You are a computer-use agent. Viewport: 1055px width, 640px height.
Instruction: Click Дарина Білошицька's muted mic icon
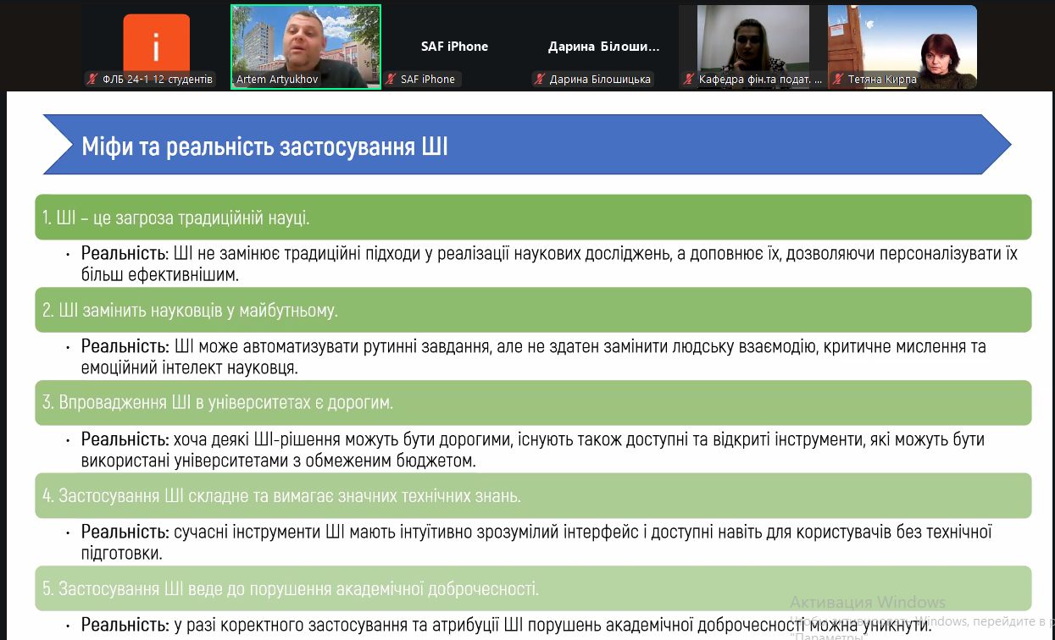coord(539,80)
